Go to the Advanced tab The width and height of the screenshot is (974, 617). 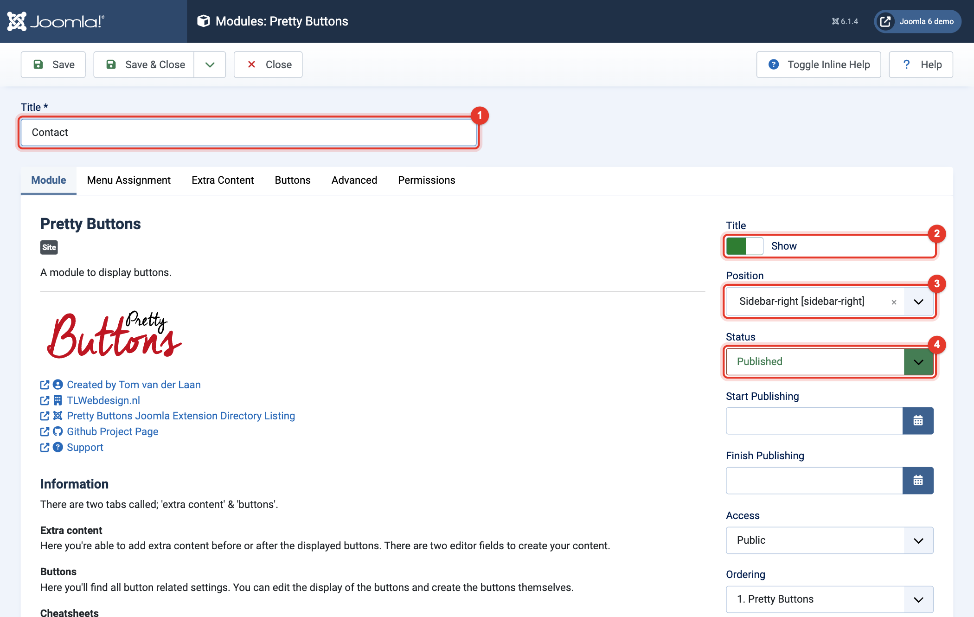coord(354,180)
